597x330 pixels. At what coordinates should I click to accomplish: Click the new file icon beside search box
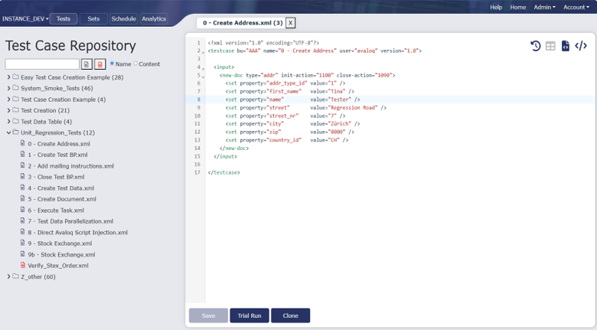86,64
